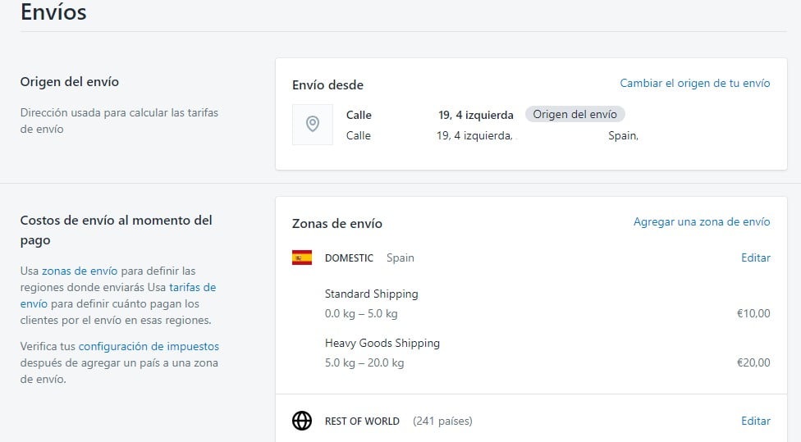Click the 'Envío desde' card heading
801x442 pixels.
coord(327,84)
